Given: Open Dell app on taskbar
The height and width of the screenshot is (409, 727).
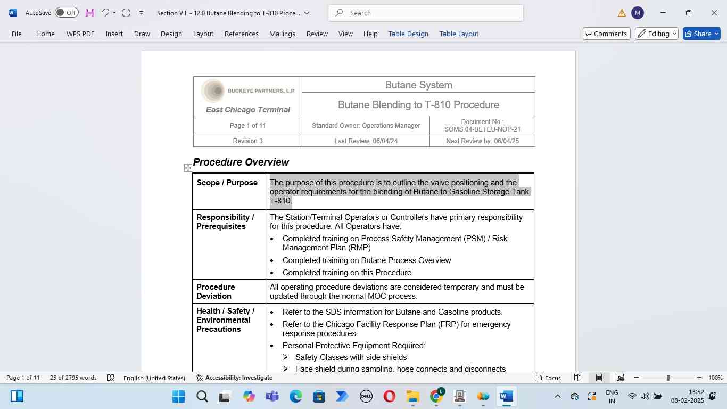Looking at the screenshot, I should coord(366,396).
